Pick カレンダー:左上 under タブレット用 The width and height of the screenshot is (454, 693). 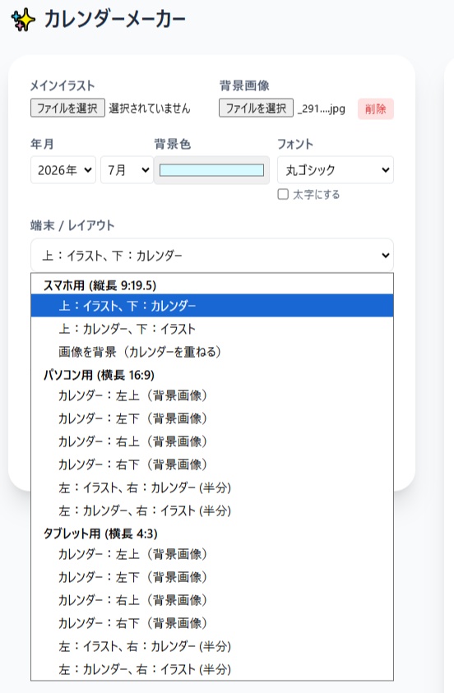[x=212, y=554]
